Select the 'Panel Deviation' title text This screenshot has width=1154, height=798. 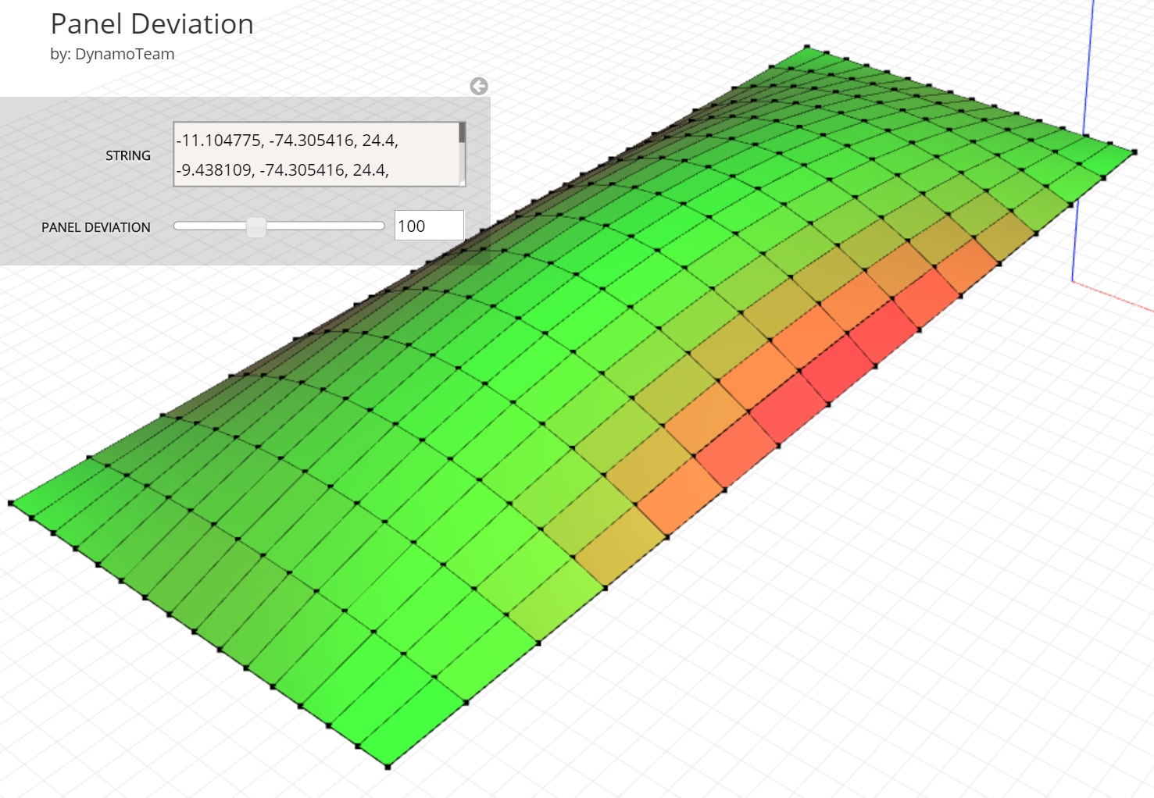(x=152, y=24)
